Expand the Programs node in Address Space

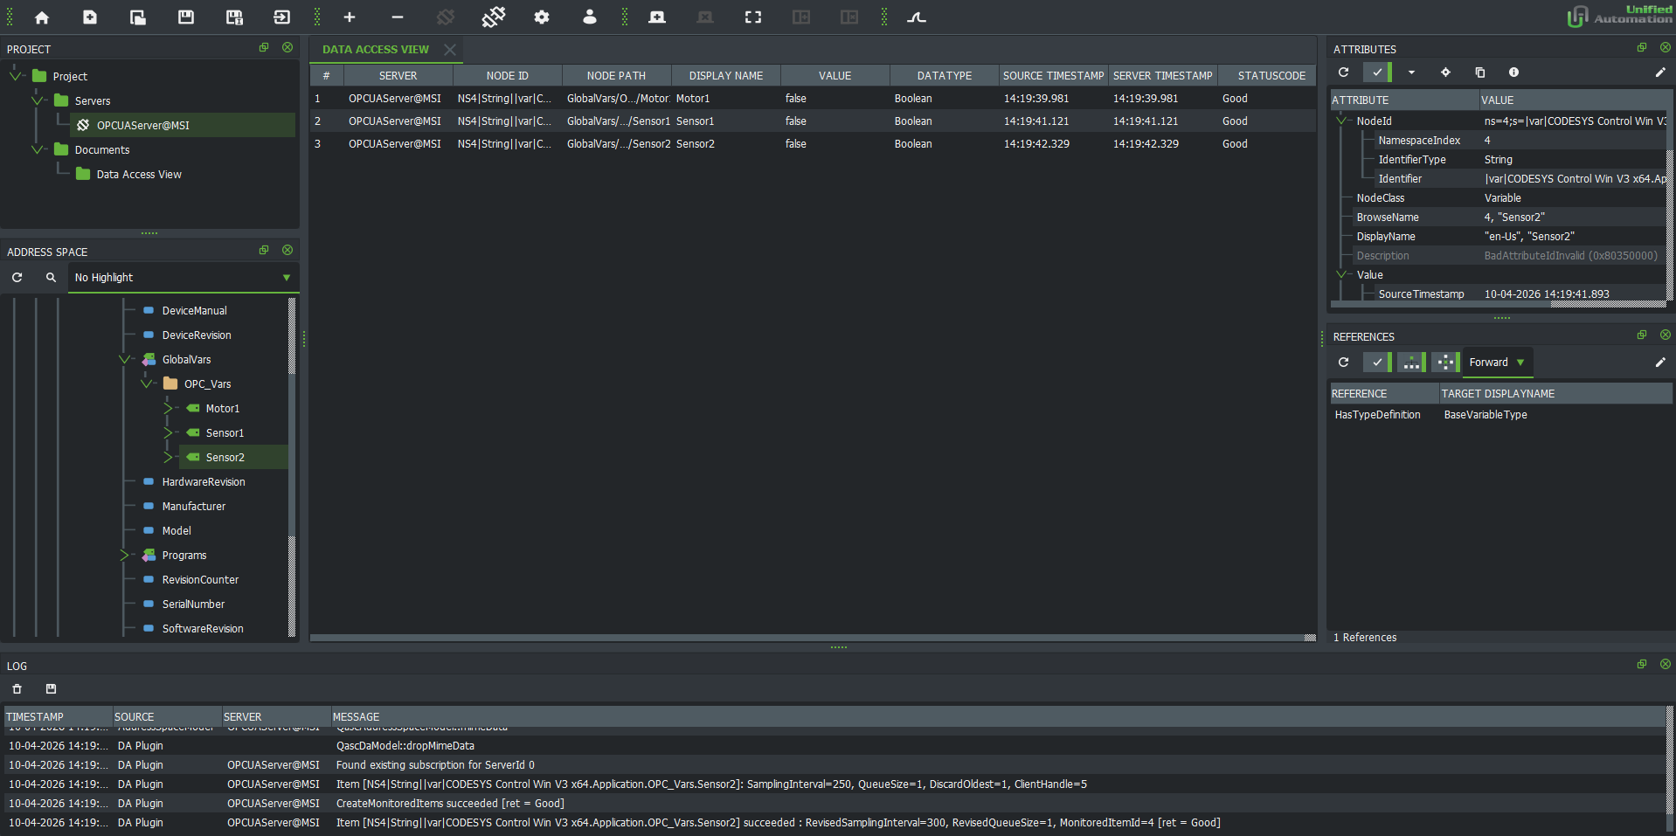(x=124, y=556)
